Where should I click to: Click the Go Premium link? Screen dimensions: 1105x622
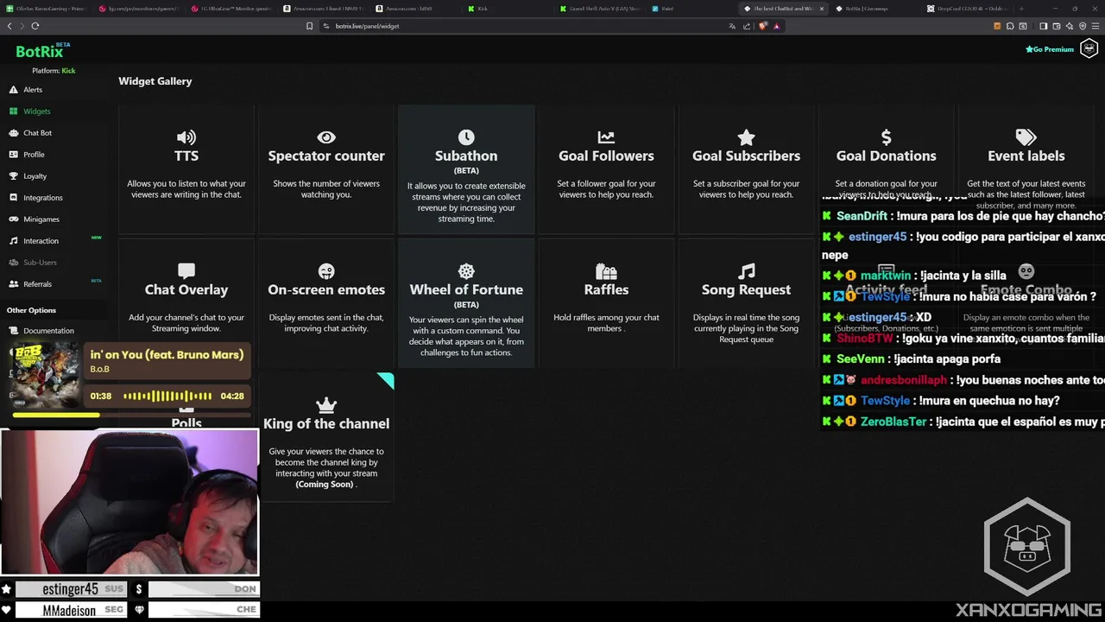point(1049,49)
